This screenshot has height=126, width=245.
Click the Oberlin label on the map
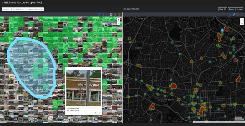173,76
